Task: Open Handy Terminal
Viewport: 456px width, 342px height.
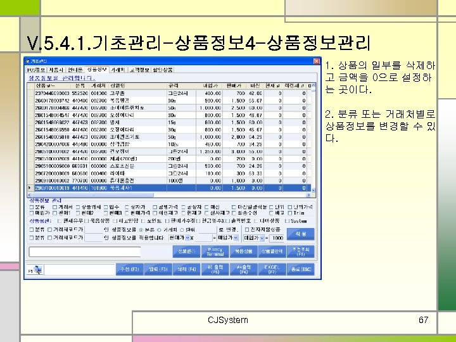Action: 215,251
